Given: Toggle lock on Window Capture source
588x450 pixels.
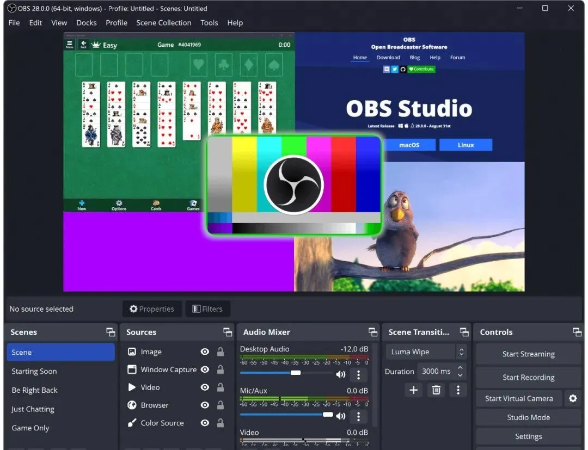Looking at the screenshot, I should (x=220, y=369).
